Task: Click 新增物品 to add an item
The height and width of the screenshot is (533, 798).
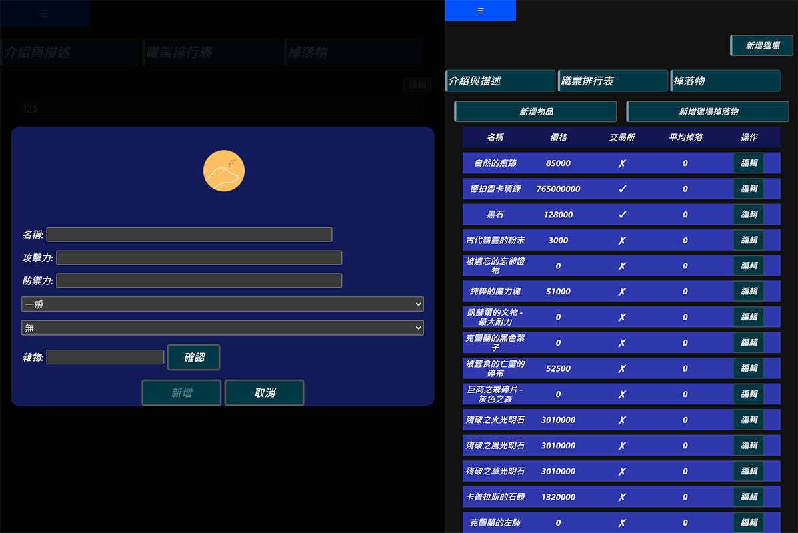Action: [536, 111]
